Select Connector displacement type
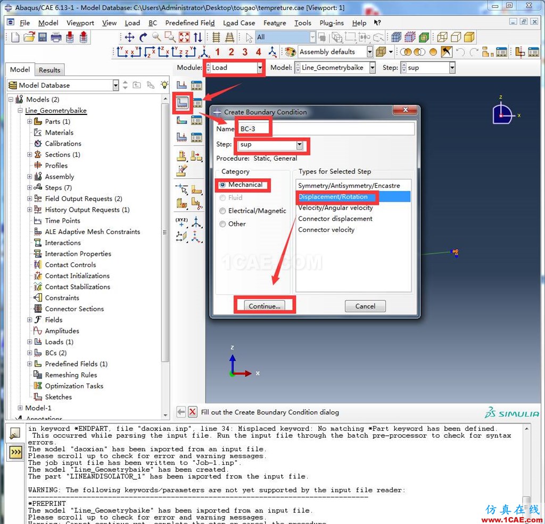 pos(353,219)
